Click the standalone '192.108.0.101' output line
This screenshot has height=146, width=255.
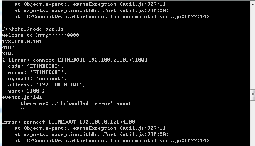(22, 41)
